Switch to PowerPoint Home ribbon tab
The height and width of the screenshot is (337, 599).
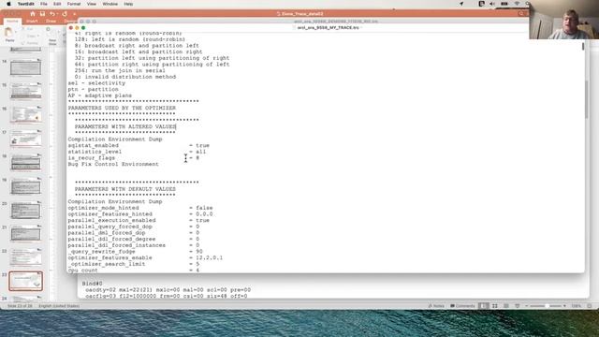point(12,21)
